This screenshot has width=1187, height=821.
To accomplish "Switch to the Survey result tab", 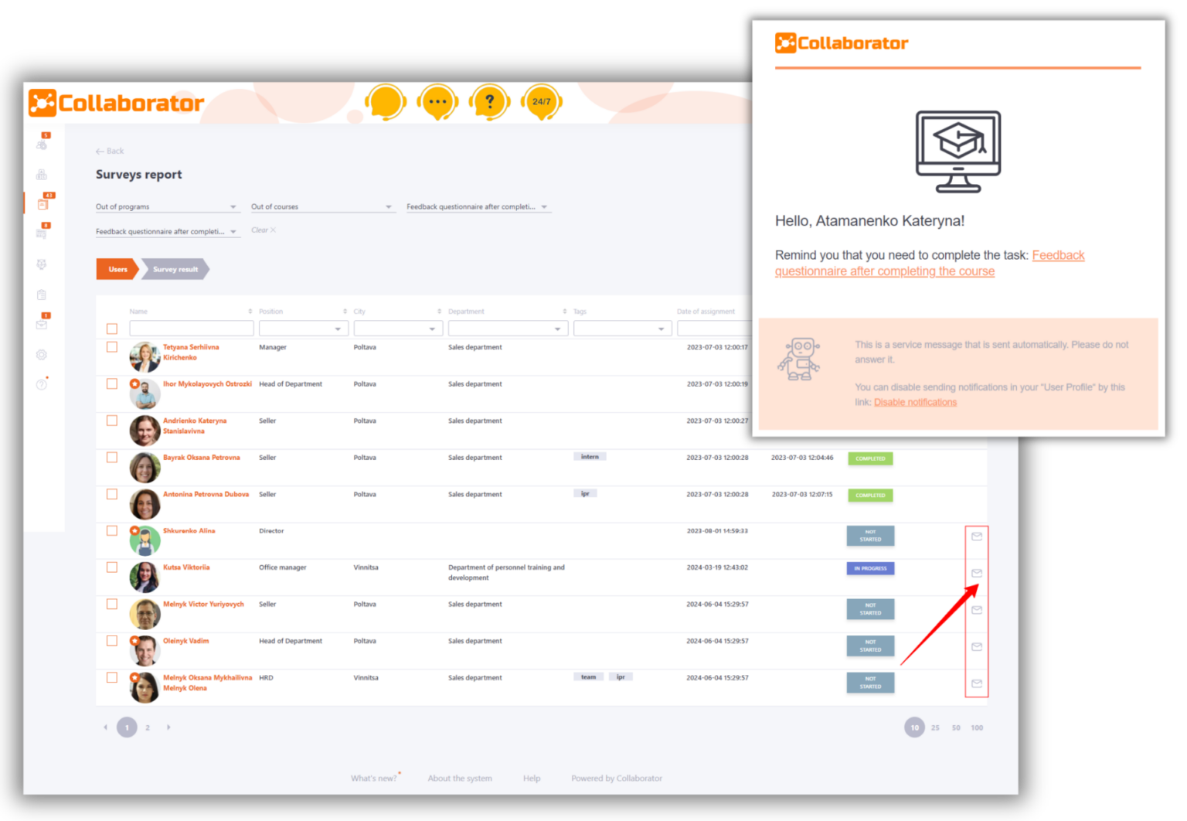I will point(175,269).
